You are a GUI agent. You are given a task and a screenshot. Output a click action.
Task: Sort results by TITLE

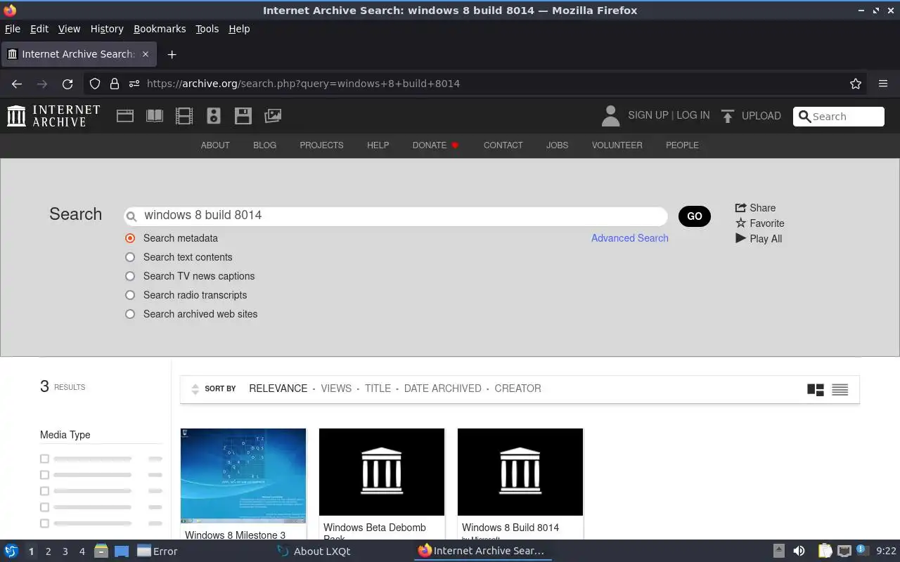point(378,388)
